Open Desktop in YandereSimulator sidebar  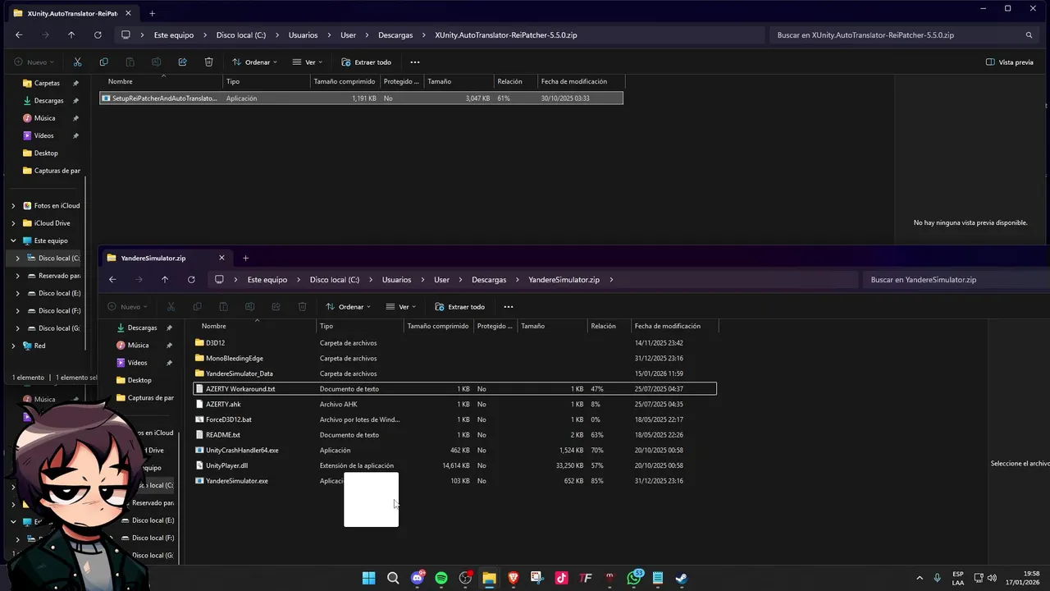pos(139,380)
